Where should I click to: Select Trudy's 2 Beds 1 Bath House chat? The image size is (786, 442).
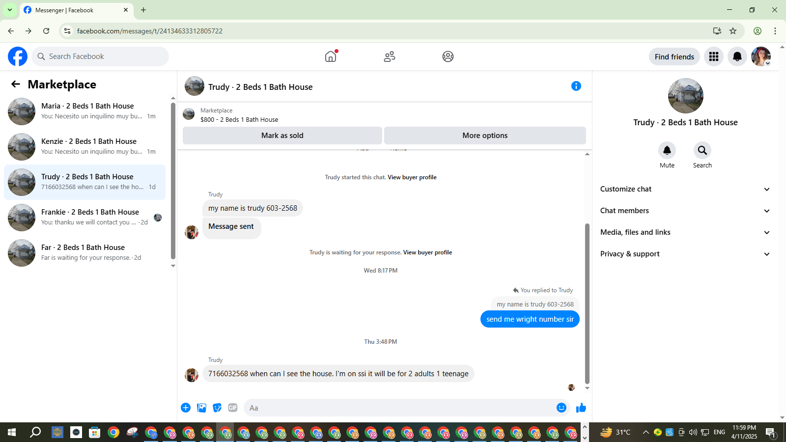click(x=84, y=182)
